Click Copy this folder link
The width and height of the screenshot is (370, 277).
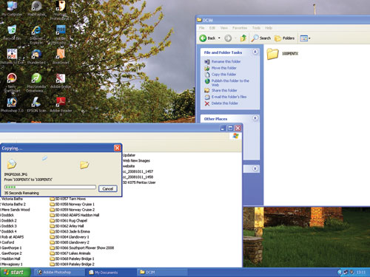(x=223, y=75)
